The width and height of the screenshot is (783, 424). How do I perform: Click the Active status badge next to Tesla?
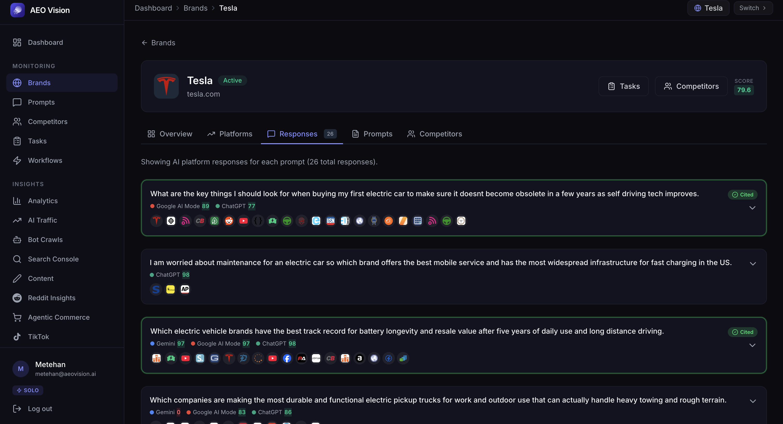tap(232, 80)
